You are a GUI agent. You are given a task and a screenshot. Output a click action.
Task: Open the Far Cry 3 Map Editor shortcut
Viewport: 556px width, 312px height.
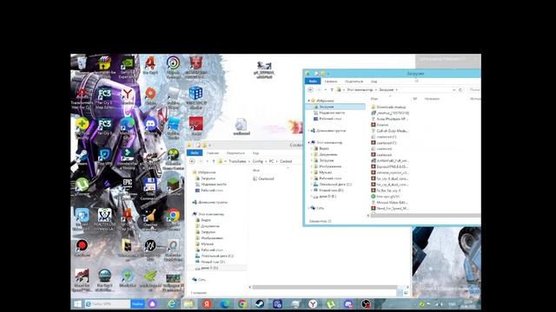pyautogui.click(x=104, y=97)
